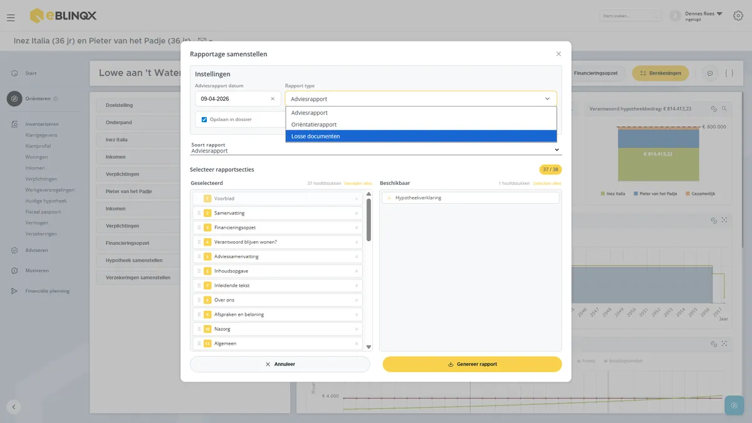752x423 pixels.
Task: Open the settings gear icon
Action: pyautogui.click(x=738, y=16)
